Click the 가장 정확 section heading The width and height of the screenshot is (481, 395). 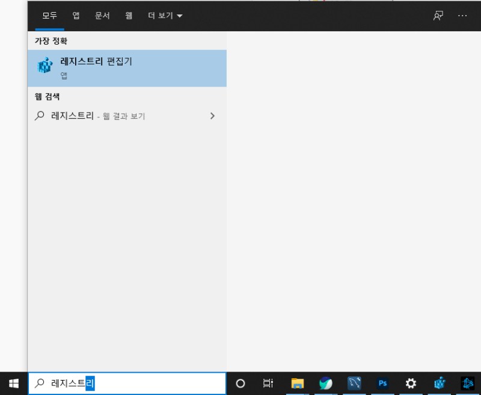coord(51,41)
